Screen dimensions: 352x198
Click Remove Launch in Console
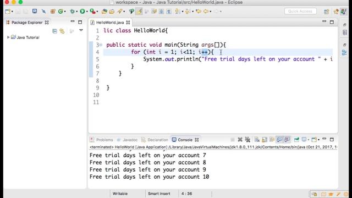tap(240, 140)
